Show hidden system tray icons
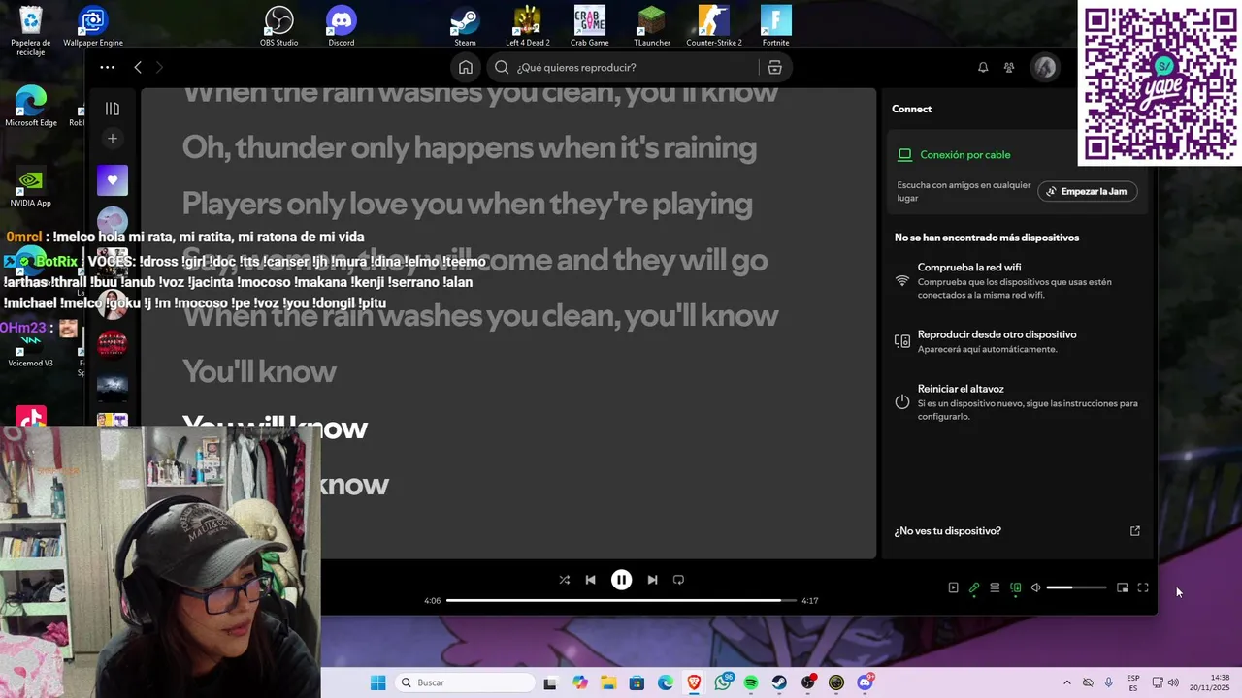Image resolution: width=1242 pixels, height=698 pixels. pos(1066,682)
